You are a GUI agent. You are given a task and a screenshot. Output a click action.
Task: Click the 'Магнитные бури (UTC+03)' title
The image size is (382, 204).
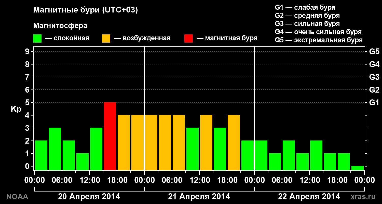click(x=86, y=10)
